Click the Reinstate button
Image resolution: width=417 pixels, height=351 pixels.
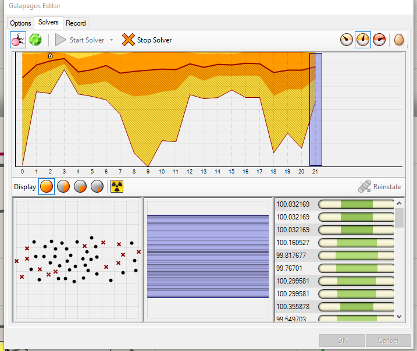380,186
